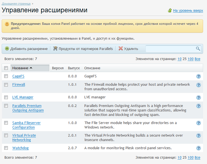
Task: Toggle the select-all checkbox in the header
Action: pos(6,68)
